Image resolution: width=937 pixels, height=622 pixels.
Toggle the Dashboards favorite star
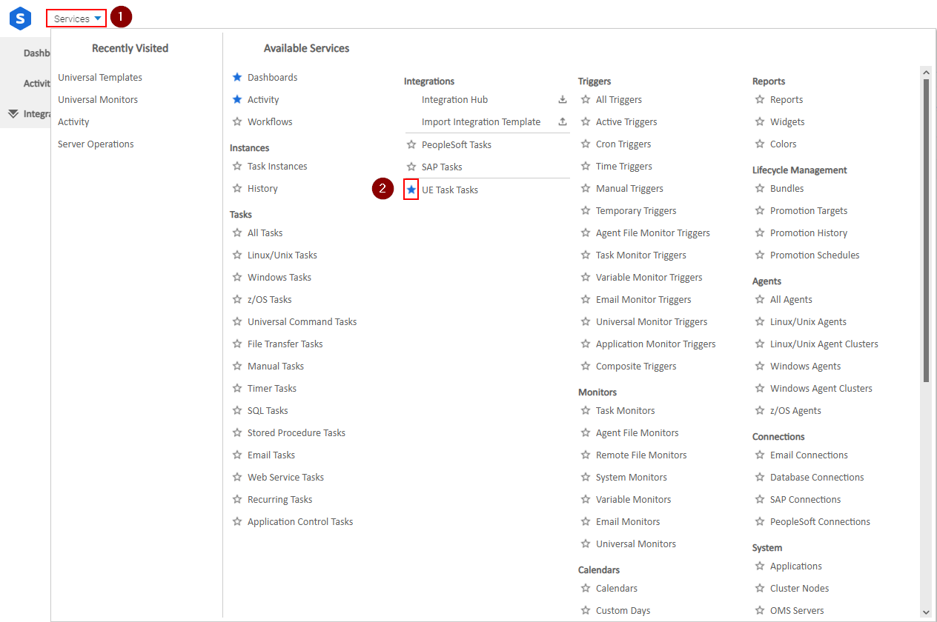coord(237,78)
